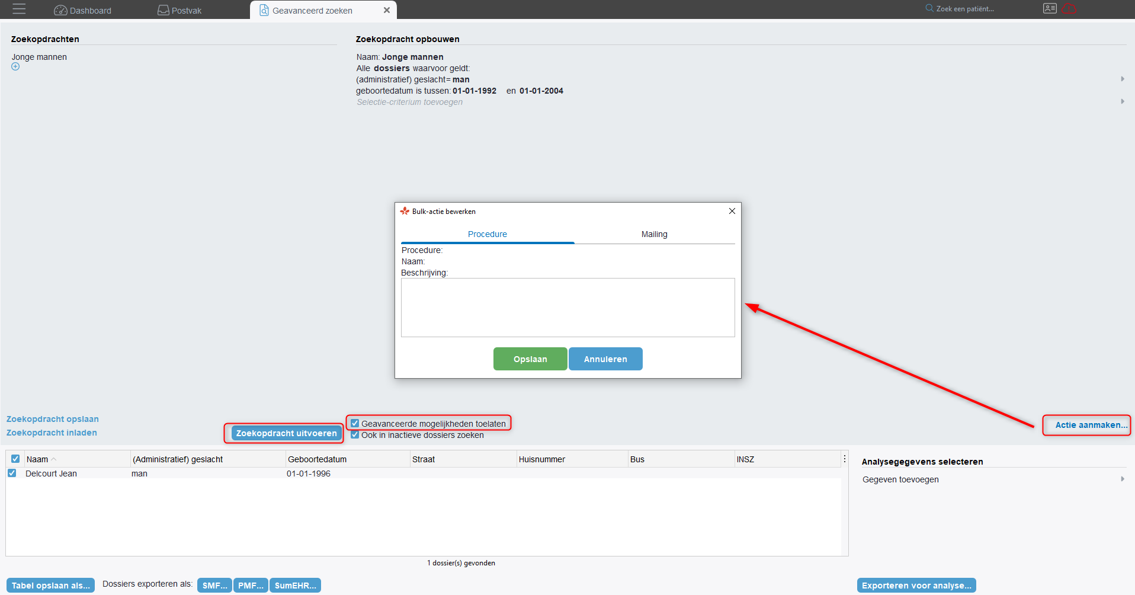Expand the Selectie-criterium toevoegen arrow
Viewport: 1135px width, 595px height.
tap(1123, 101)
